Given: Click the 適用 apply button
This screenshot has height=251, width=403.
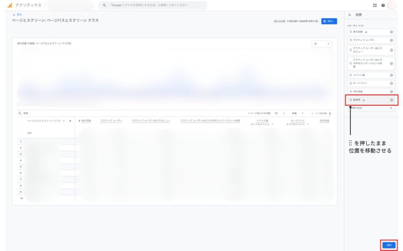Looking at the screenshot, I should click(389, 245).
